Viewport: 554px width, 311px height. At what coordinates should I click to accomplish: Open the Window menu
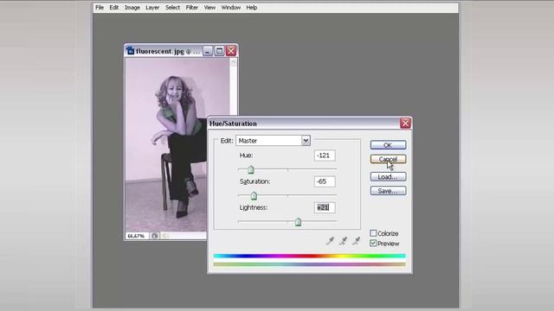tap(231, 8)
